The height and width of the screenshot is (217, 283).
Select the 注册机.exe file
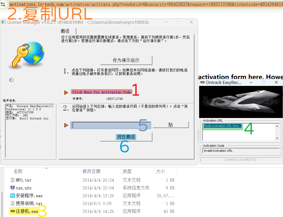pos(27,211)
